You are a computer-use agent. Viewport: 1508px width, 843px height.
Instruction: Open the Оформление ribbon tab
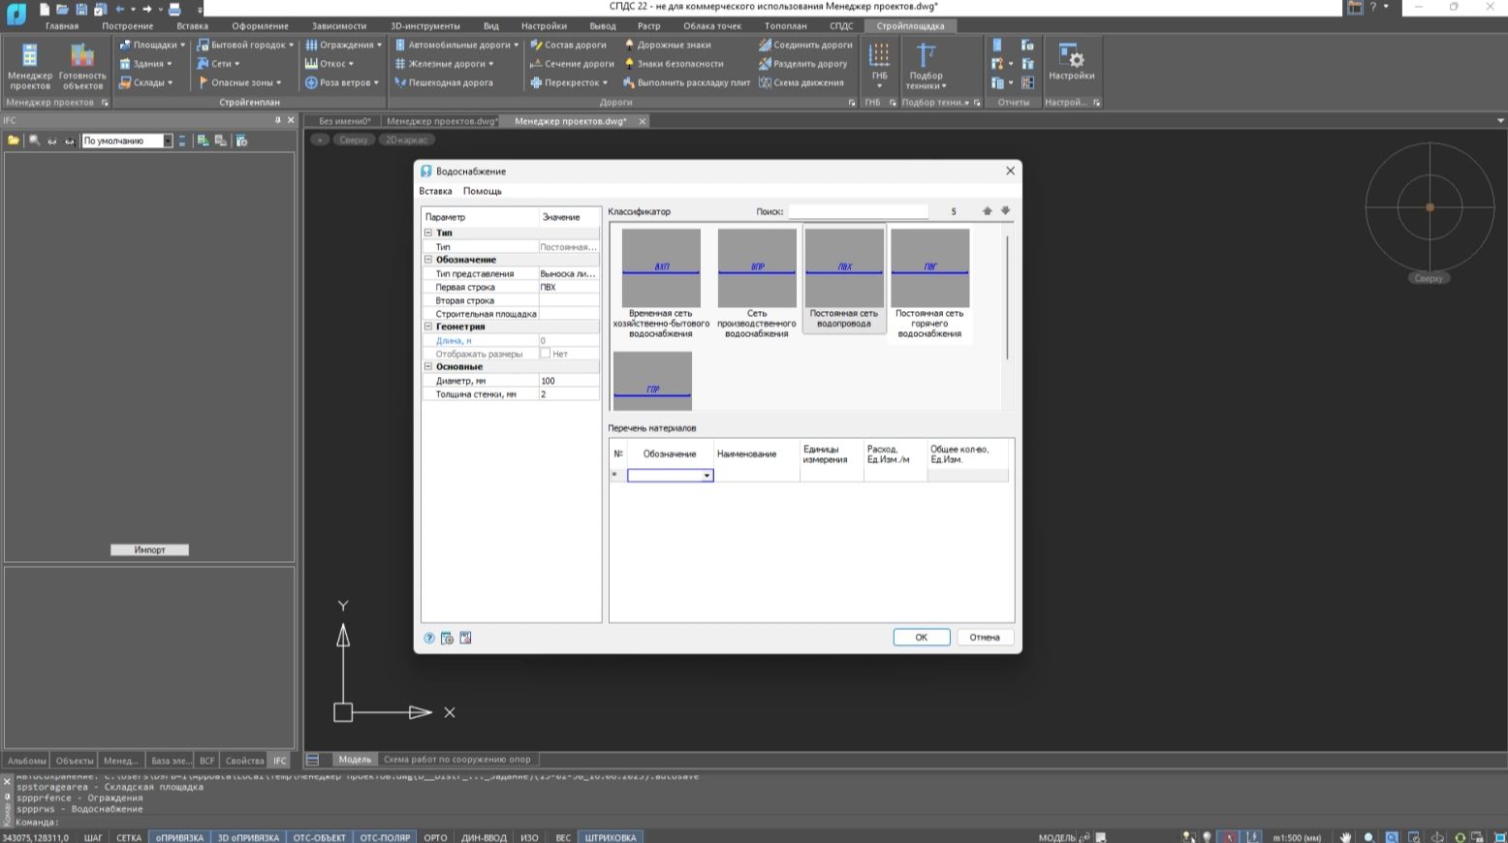tap(260, 26)
